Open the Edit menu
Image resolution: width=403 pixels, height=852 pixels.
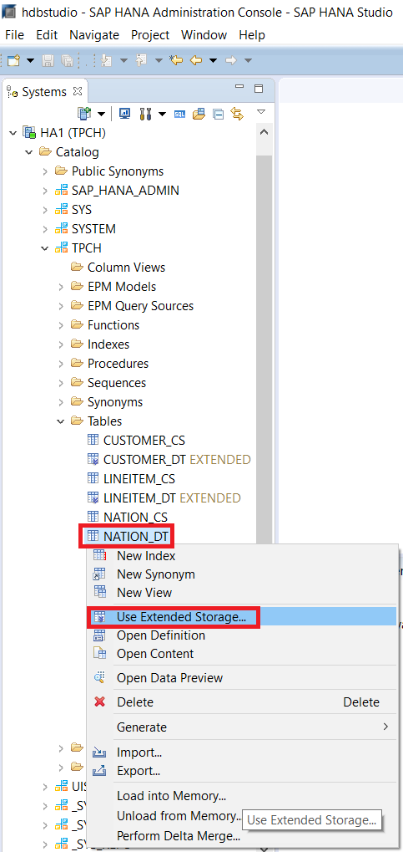pos(47,35)
